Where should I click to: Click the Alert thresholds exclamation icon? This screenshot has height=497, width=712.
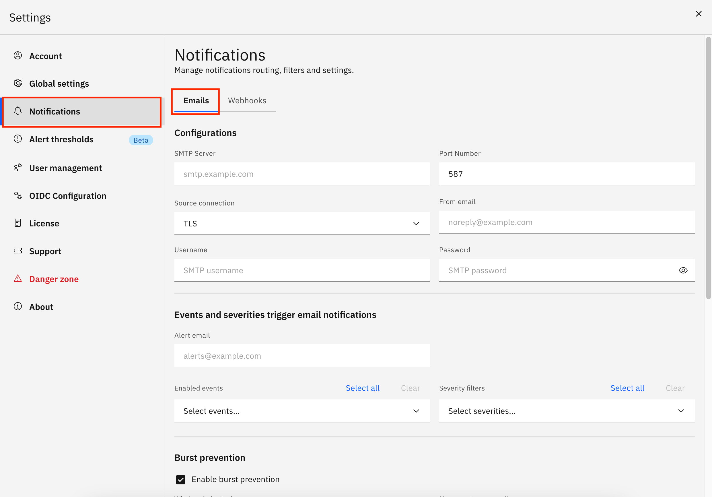18,139
